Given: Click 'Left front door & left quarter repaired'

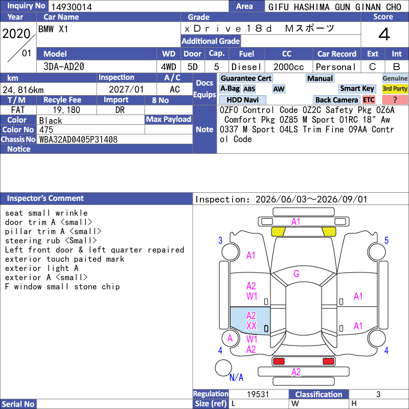Looking at the screenshot, I should 95,249.
